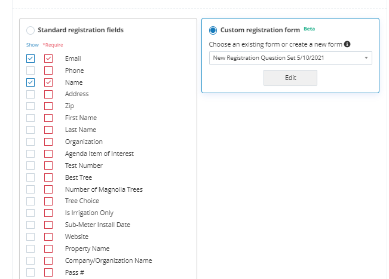Click the info icon beside form chooser
The height and width of the screenshot is (279, 389).
[347, 44]
